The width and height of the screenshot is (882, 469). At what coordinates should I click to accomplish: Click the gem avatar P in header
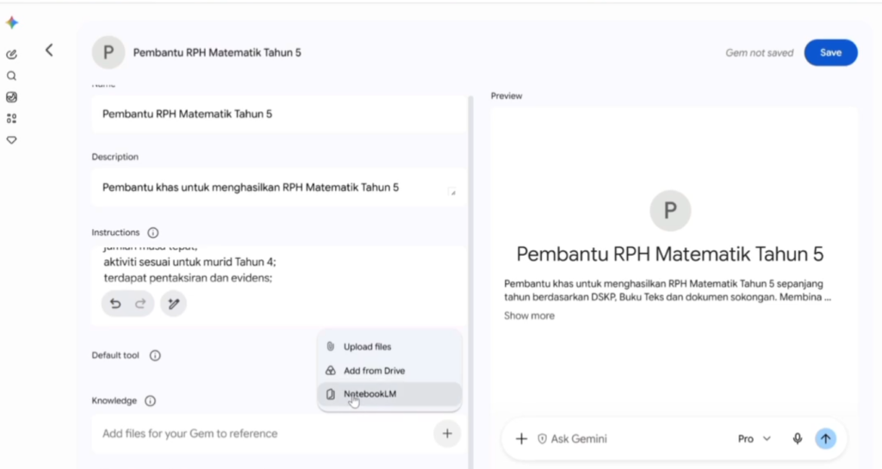(x=108, y=52)
